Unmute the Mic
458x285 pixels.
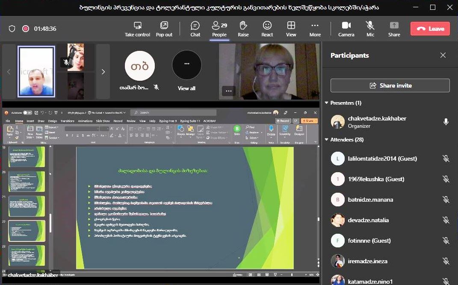[x=370, y=29]
